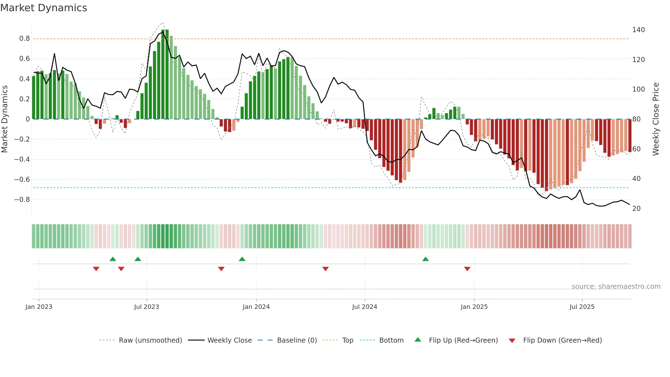Click the positive 0.8 left axis tick
670x377 pixels.
coord(25,39)
